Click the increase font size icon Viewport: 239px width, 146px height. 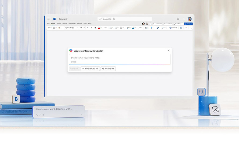point(88,28)
